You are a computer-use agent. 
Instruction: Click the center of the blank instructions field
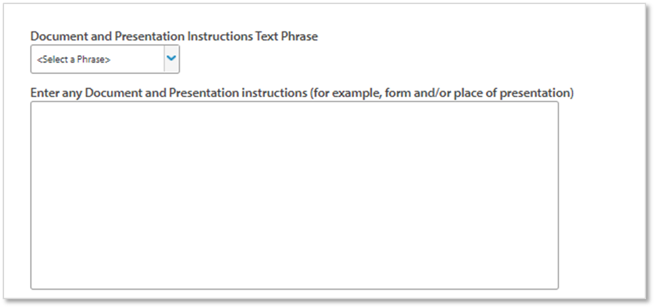[x=294, y=195]
